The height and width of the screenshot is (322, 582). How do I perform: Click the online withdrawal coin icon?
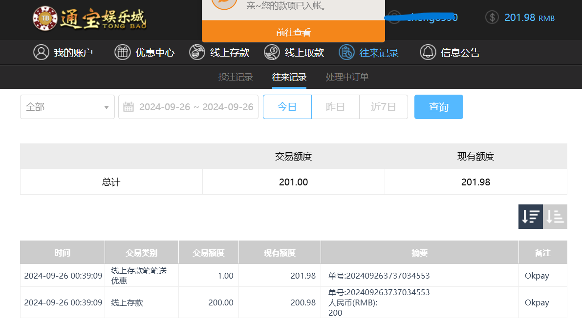(272, 52)
